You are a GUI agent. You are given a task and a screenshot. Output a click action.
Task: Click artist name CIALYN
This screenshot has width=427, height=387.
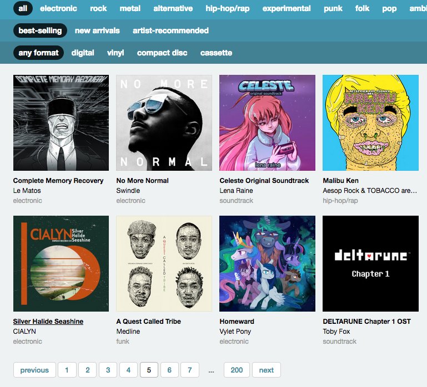point(24,332)
